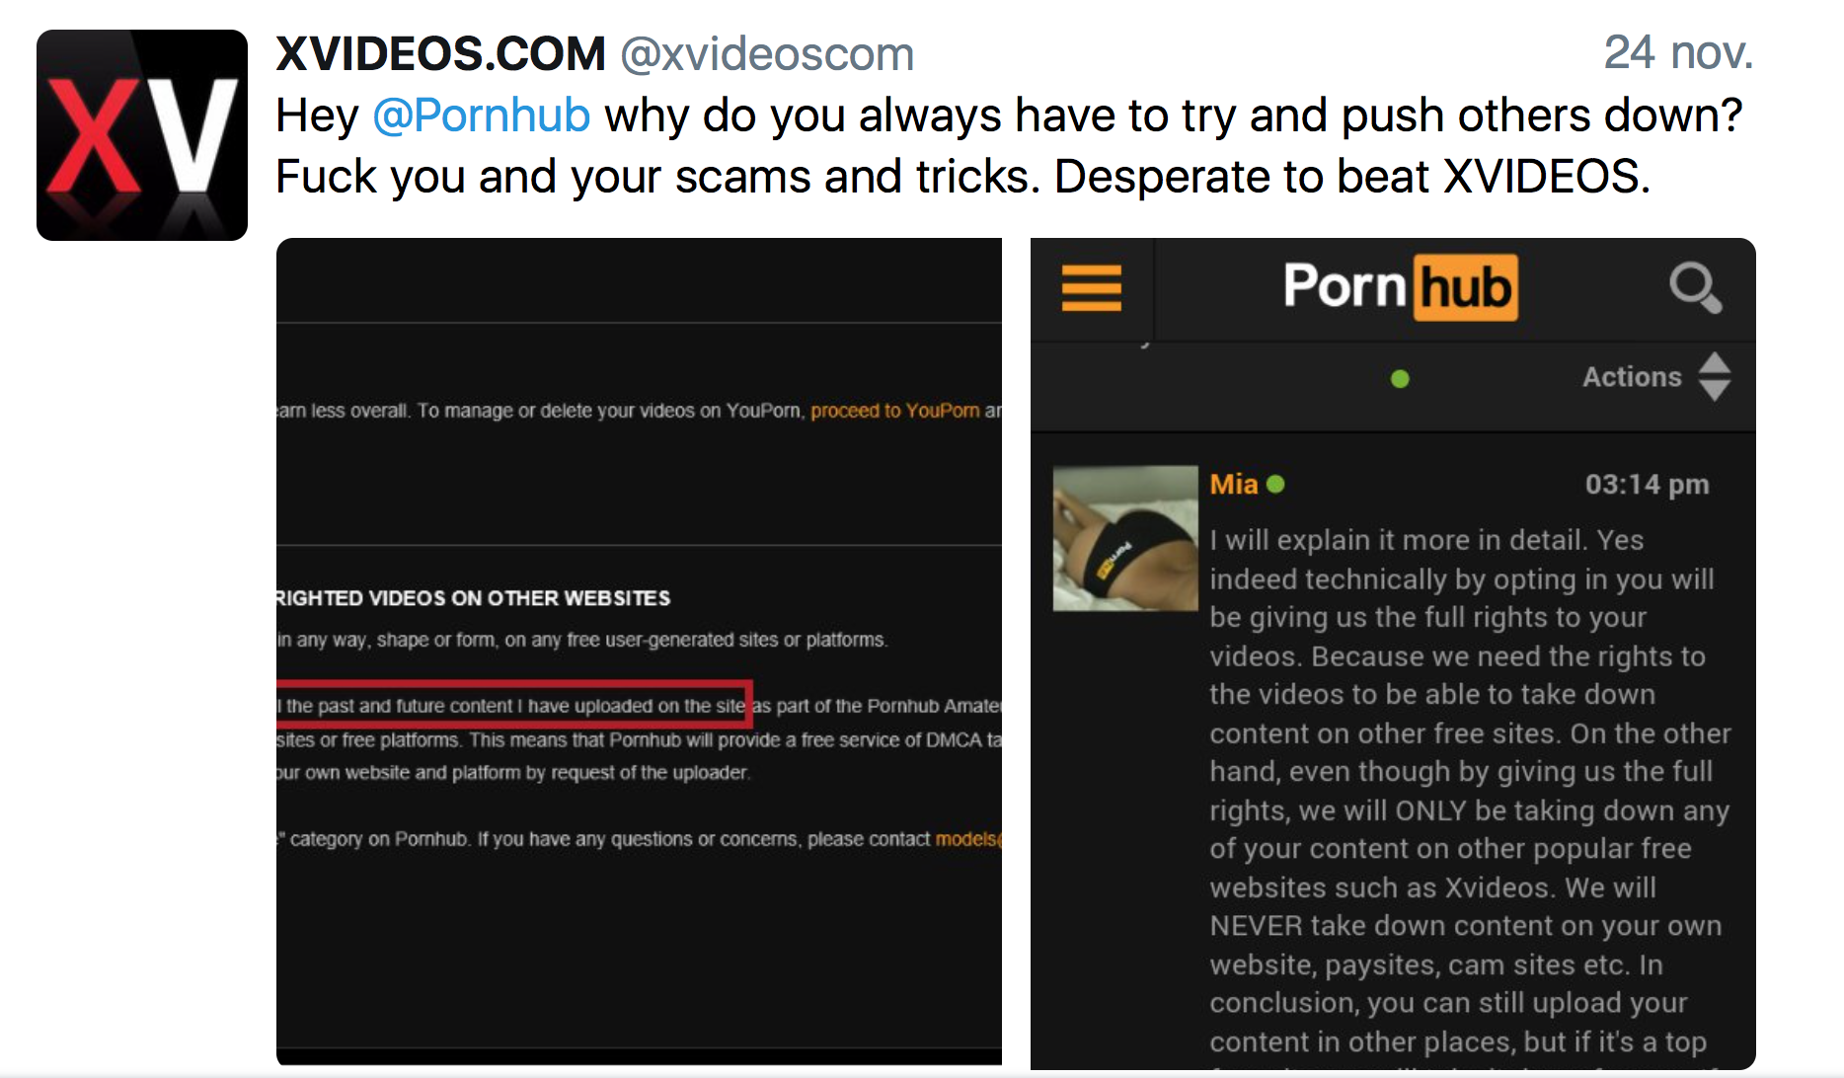Open the Actions menu label

(1632, 377)
